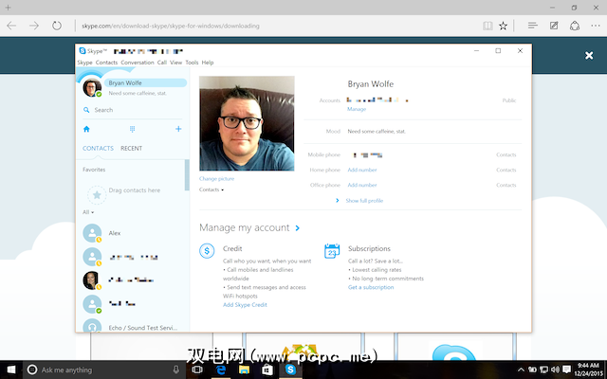Click the Cortana Ask me anything box
The width and height of the screenshot is (607, 379).
[104, 370]
